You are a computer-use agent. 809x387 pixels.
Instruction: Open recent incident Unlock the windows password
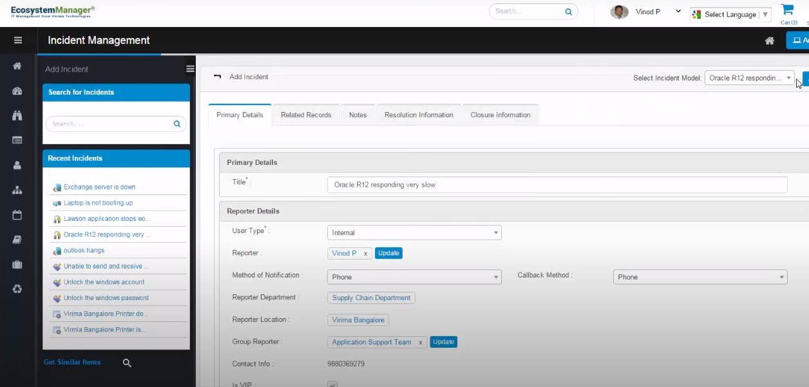coord(106,298)
